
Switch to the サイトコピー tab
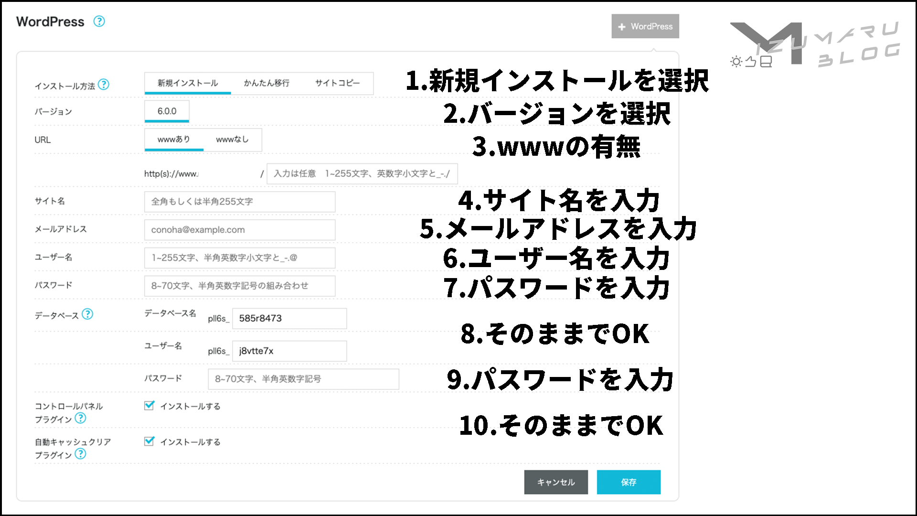337,83
